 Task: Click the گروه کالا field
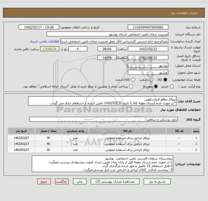tap(103, 119)
